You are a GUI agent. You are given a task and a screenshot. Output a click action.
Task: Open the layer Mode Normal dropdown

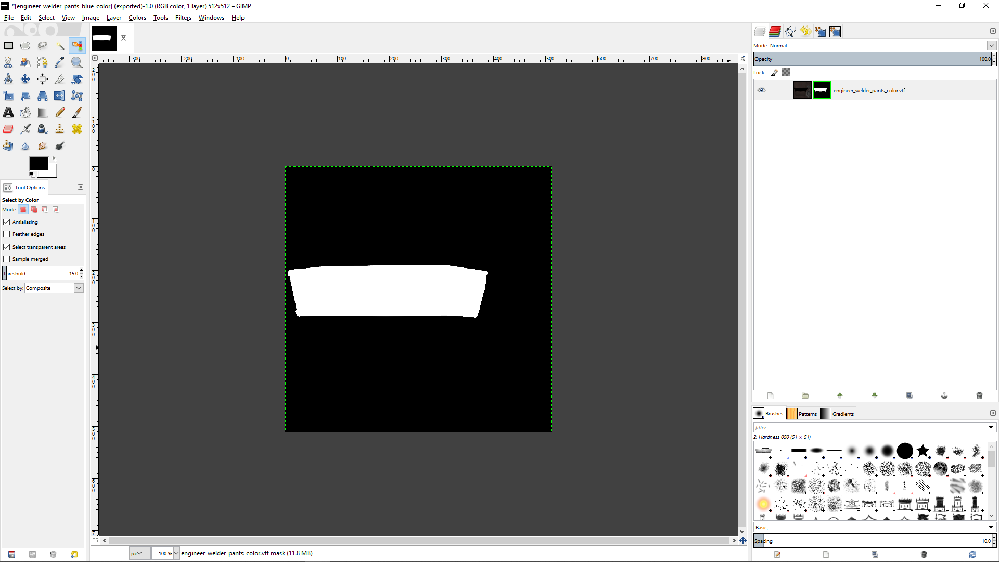click(991, 46)
